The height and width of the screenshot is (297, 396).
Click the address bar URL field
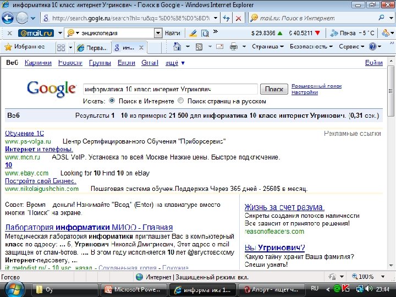tap(127, 18)
